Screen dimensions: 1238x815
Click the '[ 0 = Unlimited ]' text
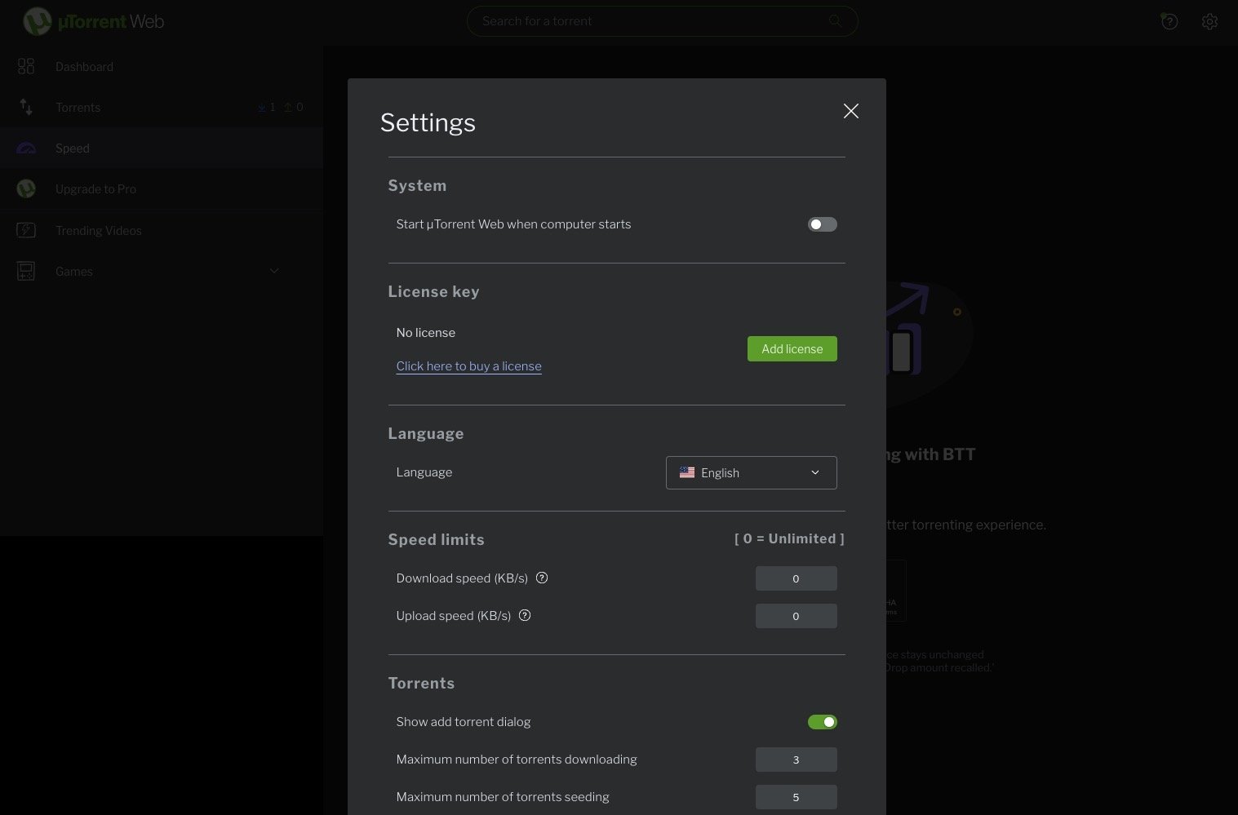(789, 538)
